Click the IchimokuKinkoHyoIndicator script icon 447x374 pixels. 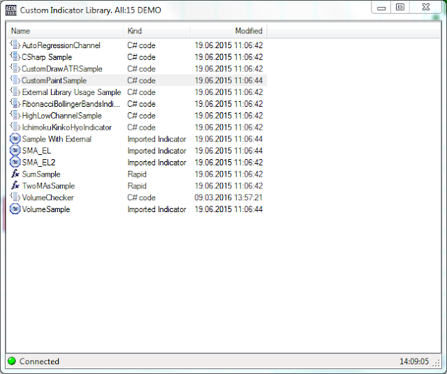pos(15,127)
